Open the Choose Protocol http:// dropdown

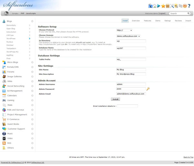(124, 30)
